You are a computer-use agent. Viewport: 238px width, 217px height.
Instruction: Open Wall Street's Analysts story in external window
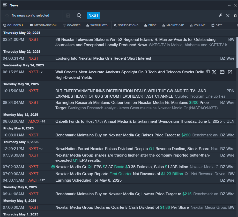tap(230, 72)
